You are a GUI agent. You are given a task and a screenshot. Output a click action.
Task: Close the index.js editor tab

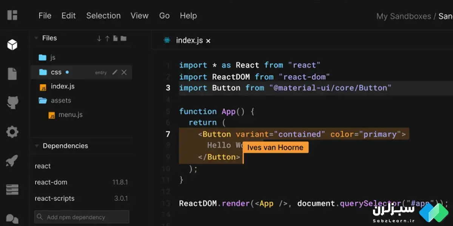point(208,41)
